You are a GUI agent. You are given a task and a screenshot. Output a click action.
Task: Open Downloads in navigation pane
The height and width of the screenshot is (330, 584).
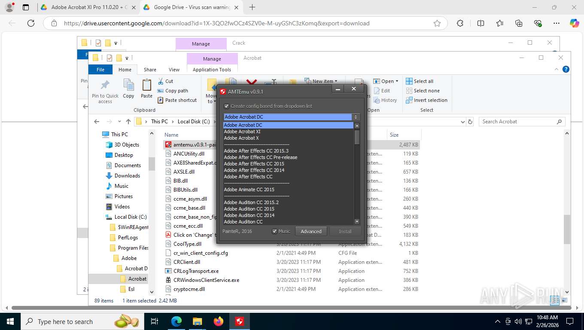127,176
